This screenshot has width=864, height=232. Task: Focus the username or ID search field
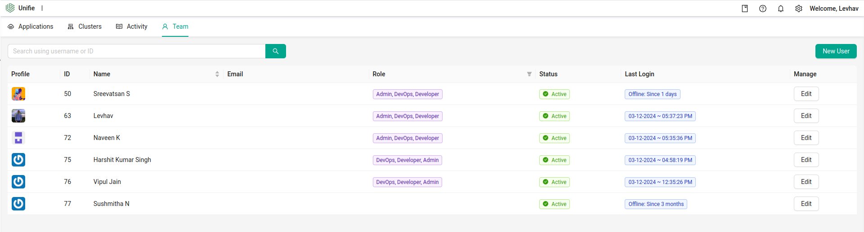137,51
